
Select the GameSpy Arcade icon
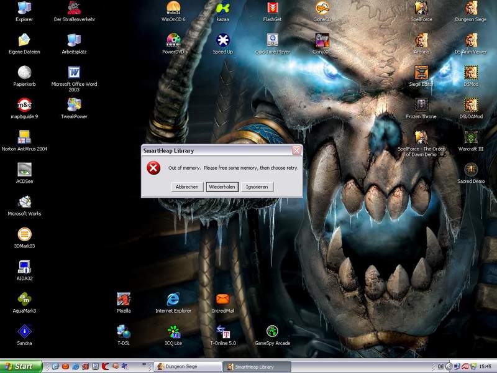pyautogui.click(x=272, y=331)
